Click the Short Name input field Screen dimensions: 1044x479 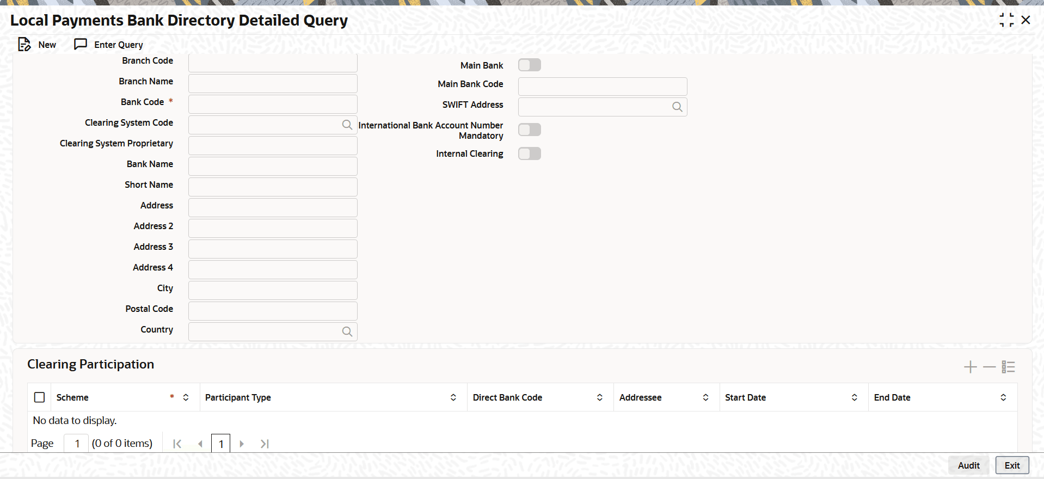273,187
